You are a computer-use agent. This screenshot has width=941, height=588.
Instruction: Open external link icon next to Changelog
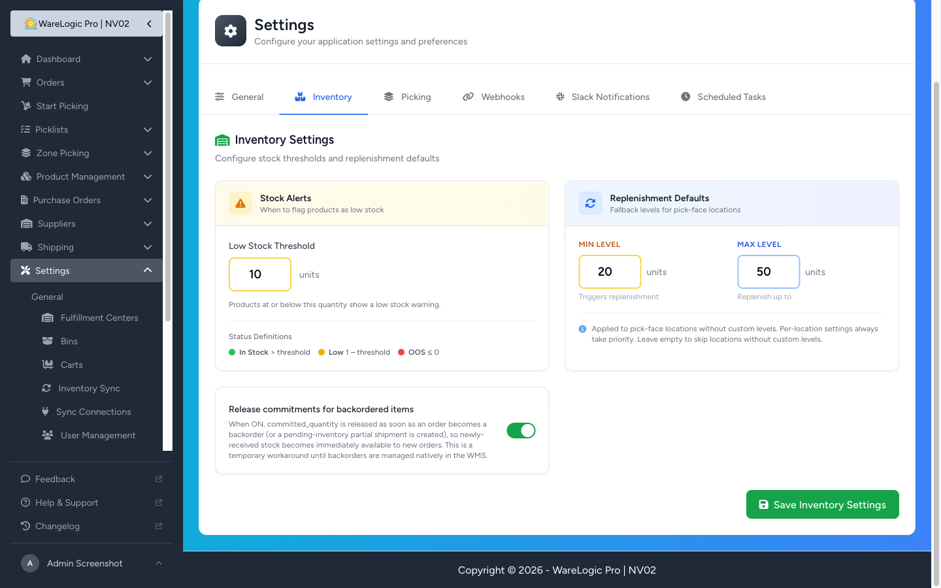[x=159, y=526]
